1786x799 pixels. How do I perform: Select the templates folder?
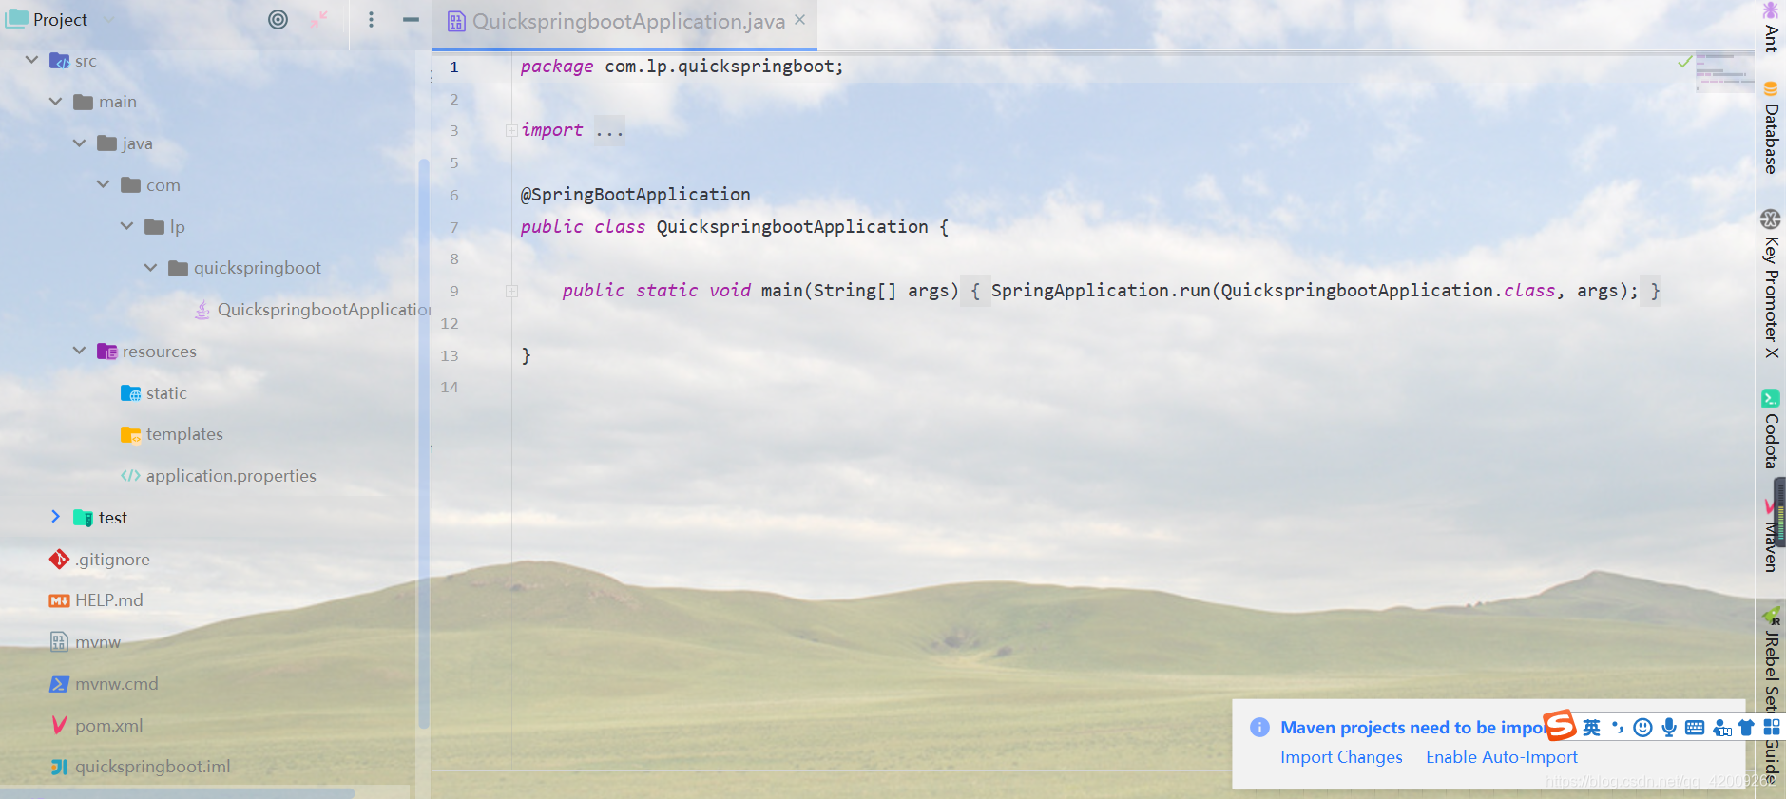[x=172, y=434]
